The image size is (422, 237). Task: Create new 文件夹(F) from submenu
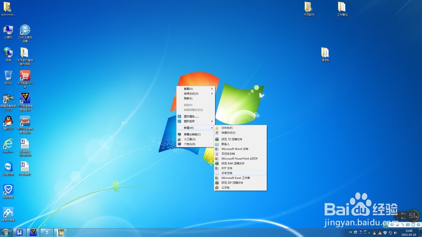pyautogui.click(x=241, y=128)
